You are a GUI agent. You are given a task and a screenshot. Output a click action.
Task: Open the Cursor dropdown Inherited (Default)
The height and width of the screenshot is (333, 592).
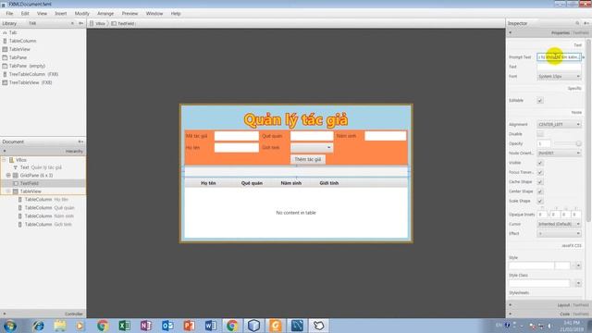pos(559,224)
